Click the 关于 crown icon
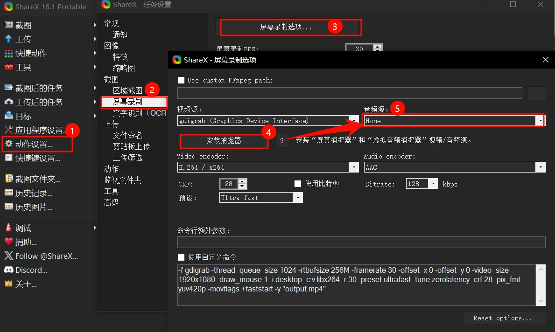 pyautogui.click(x=8, y=283)
